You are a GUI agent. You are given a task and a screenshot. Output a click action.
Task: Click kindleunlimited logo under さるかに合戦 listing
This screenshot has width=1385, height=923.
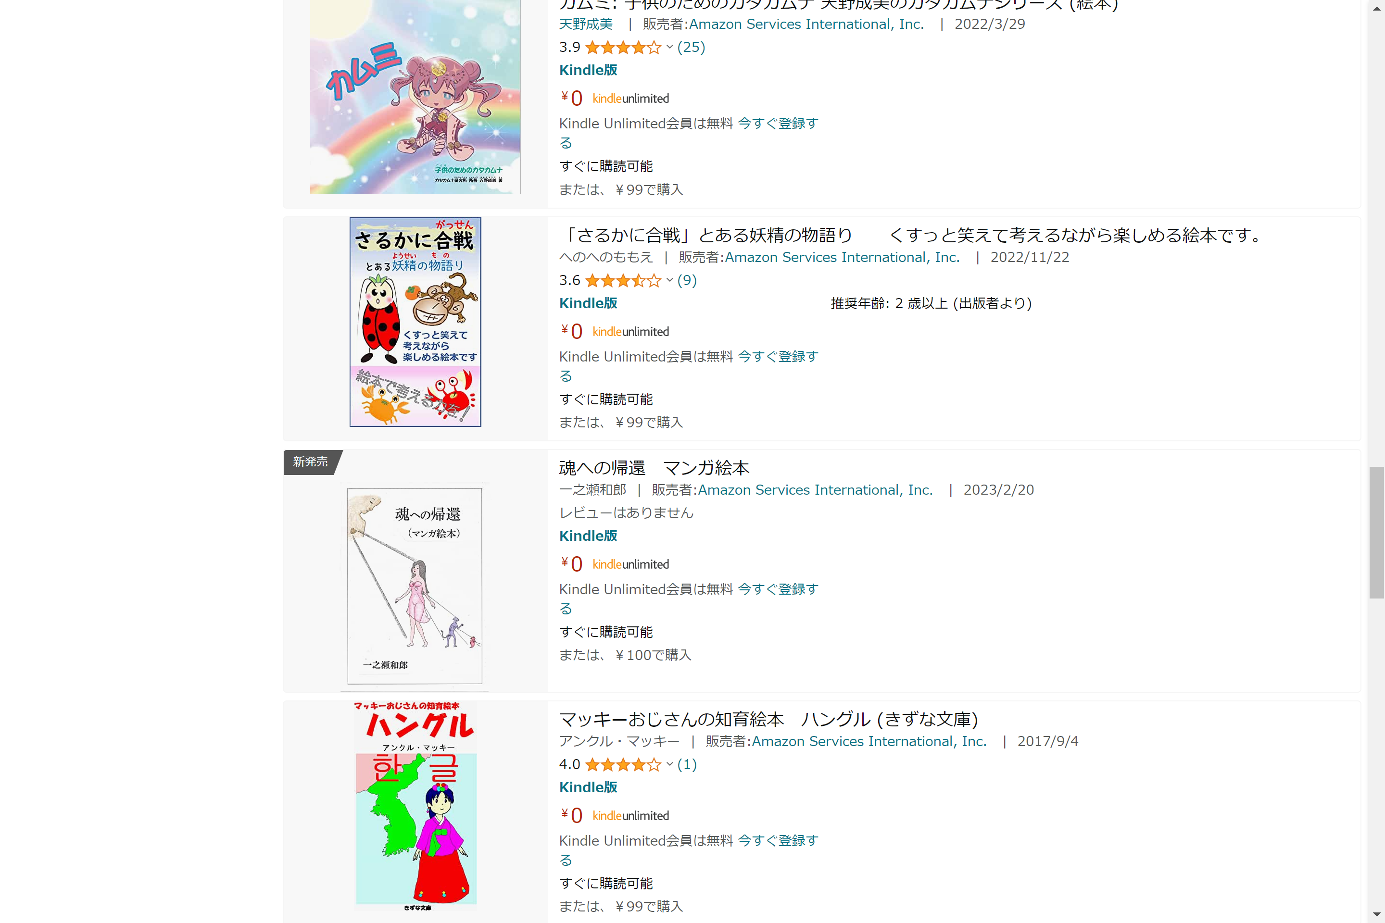(630, 331)
